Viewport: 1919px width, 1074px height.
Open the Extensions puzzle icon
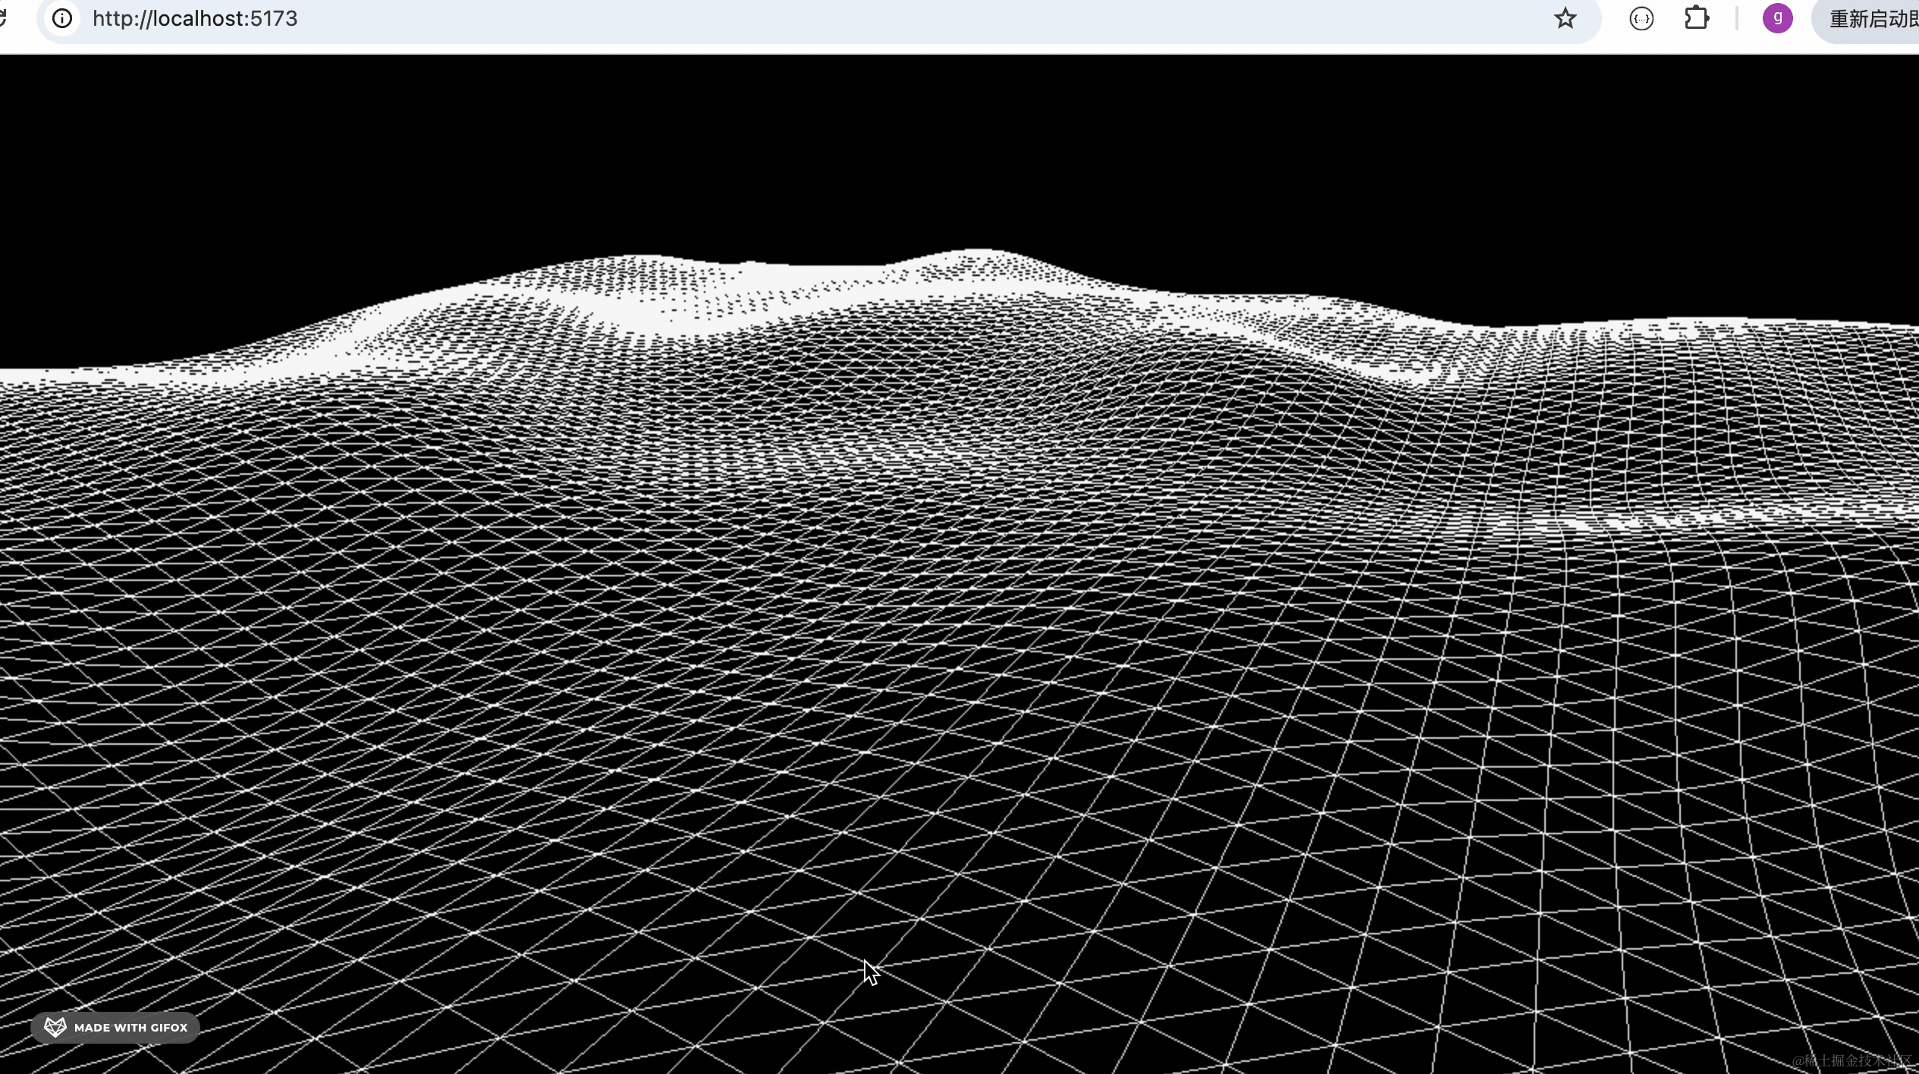point(1696,18)
